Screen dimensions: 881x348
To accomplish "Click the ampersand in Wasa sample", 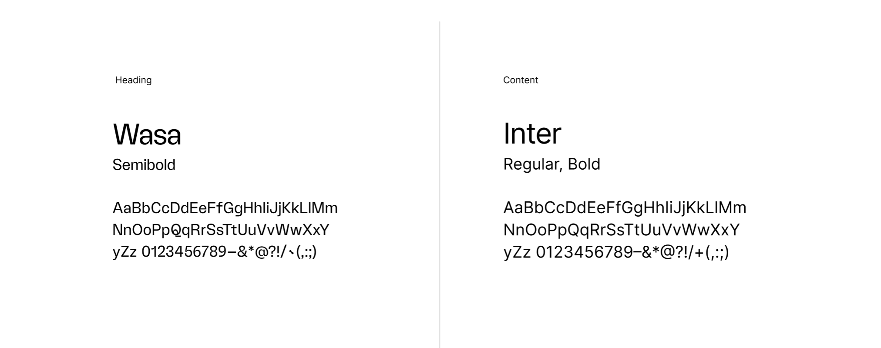I will coord(242,251).
